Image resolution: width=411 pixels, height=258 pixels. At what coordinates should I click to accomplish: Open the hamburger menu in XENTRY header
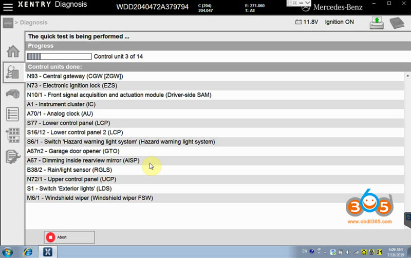tap(8, 7)
